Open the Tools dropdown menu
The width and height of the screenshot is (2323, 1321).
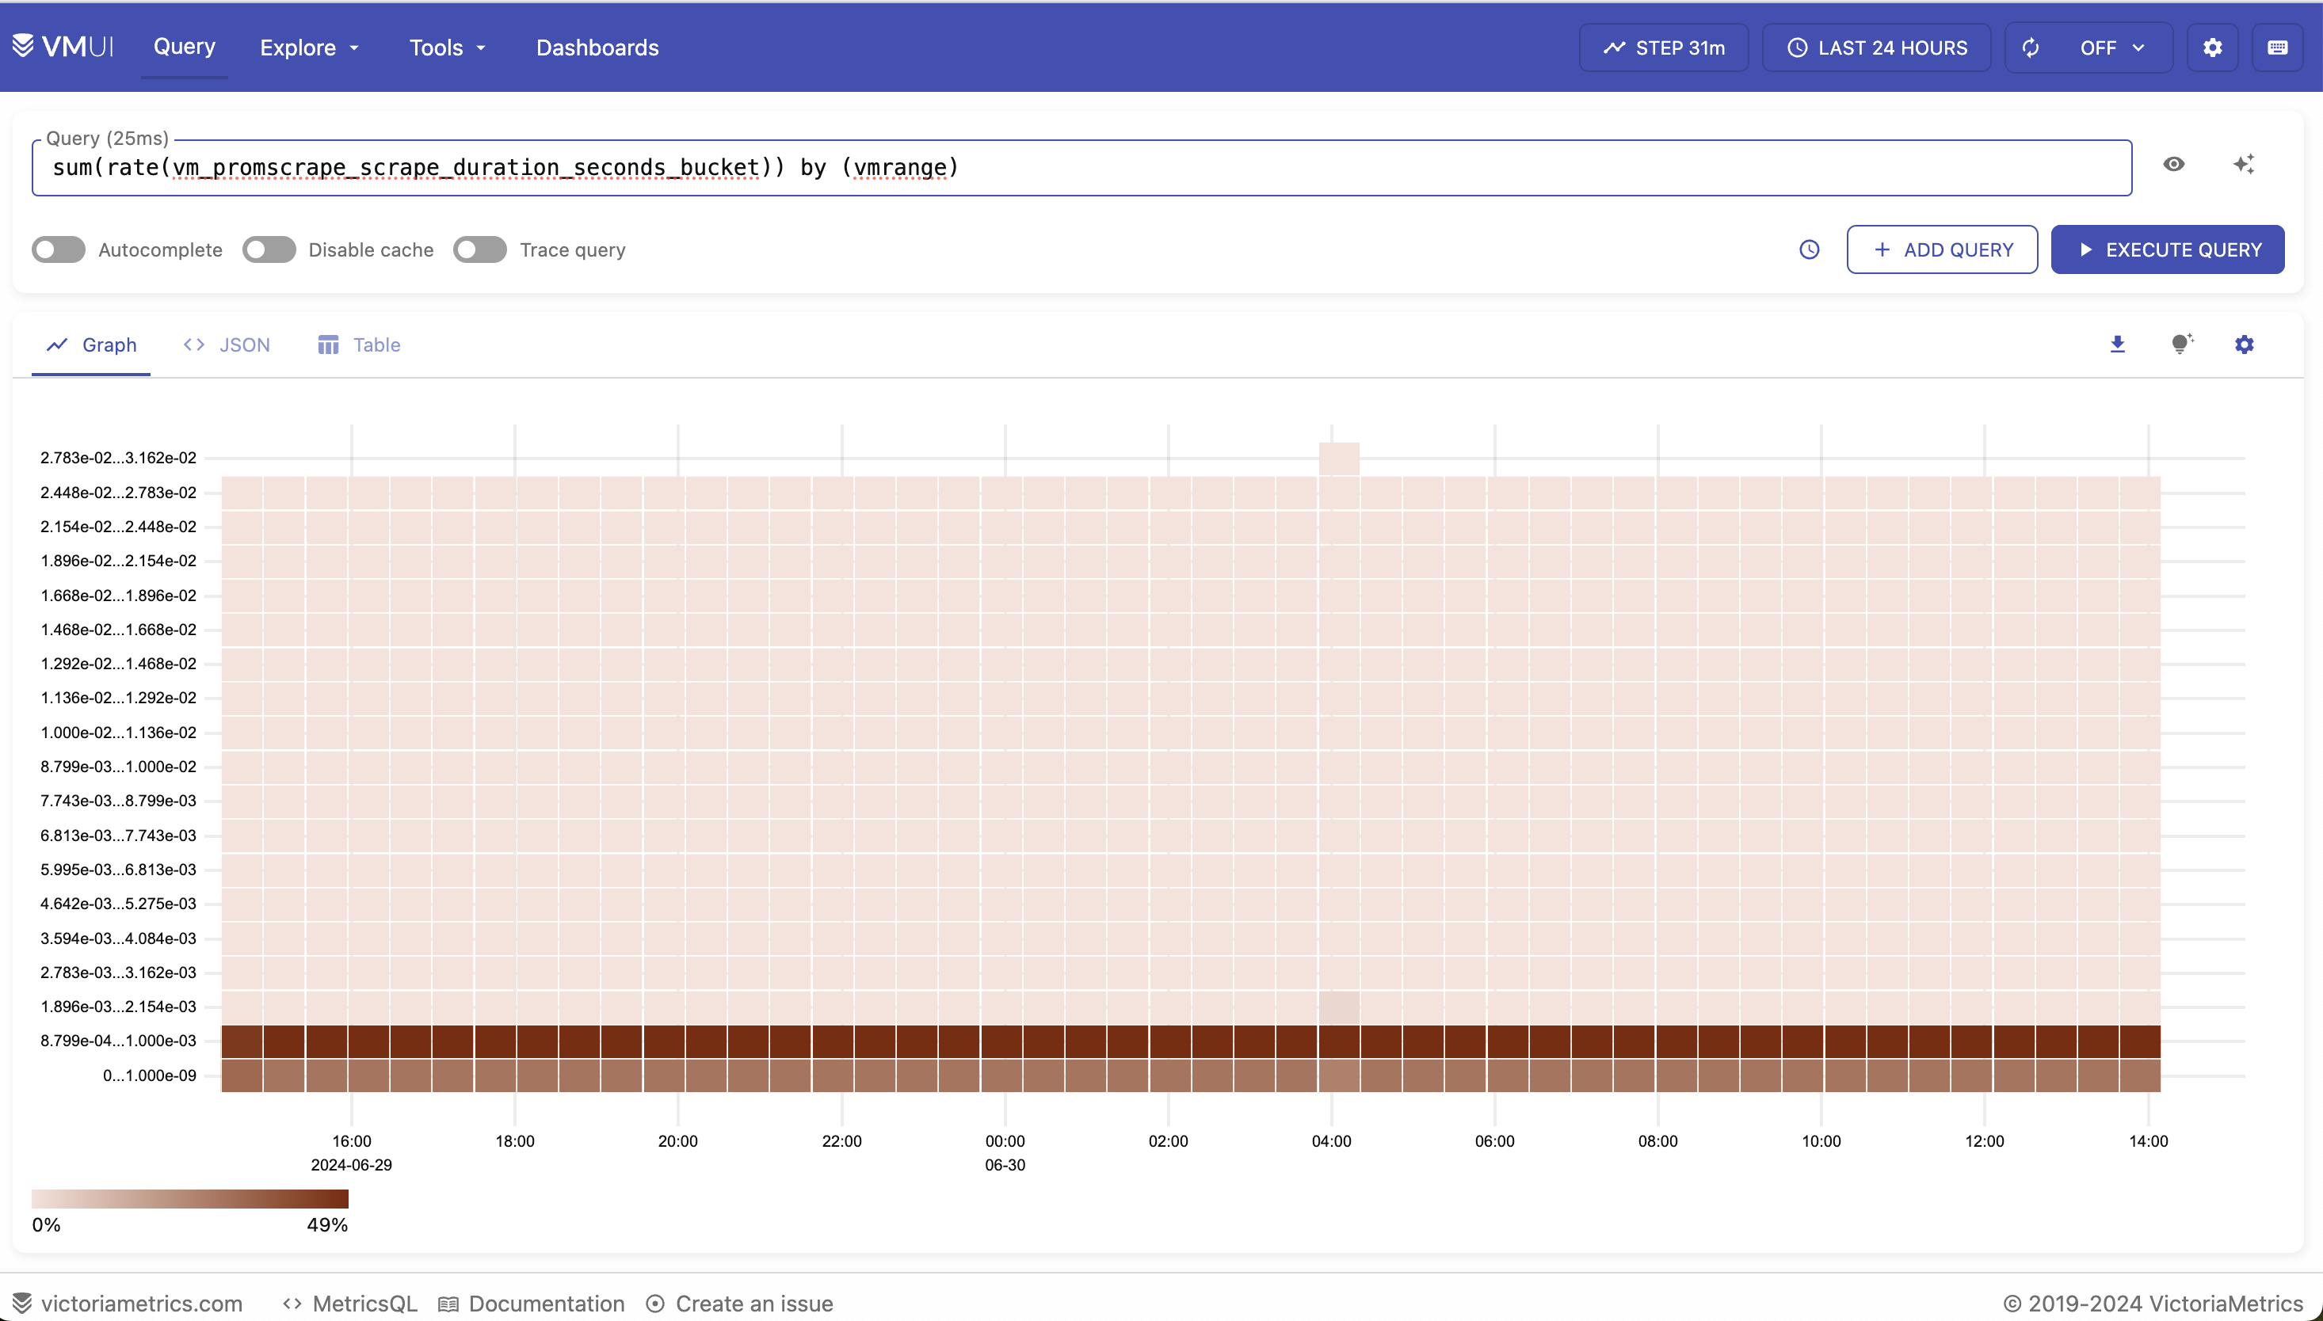448,48
